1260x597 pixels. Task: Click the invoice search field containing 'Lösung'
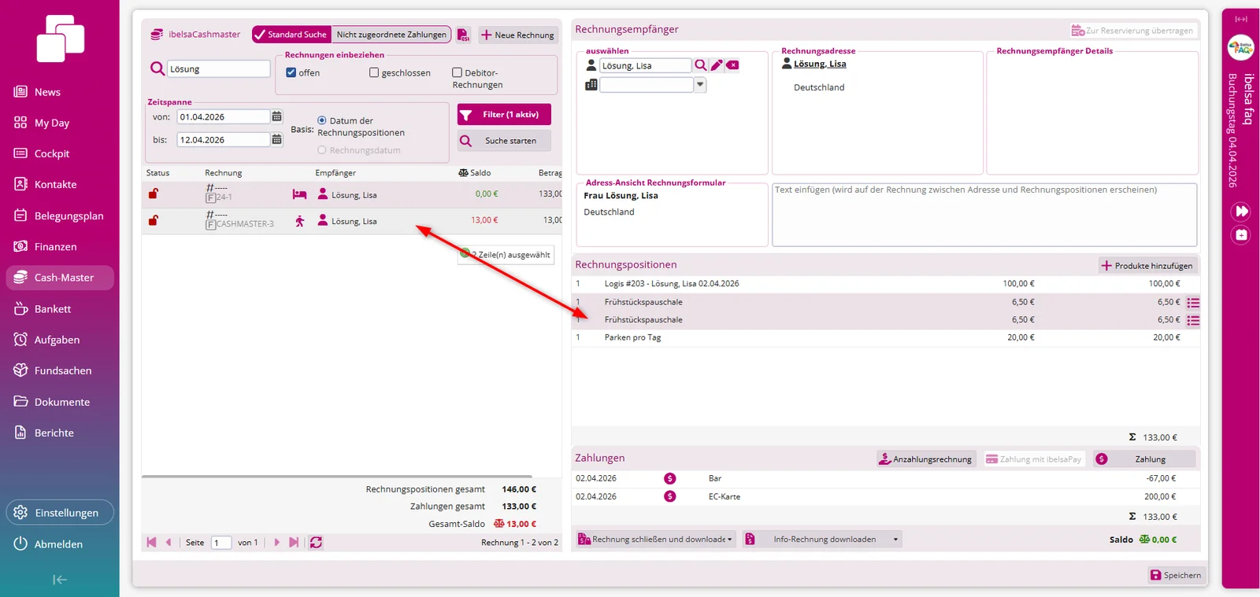(x=219, y=69)
